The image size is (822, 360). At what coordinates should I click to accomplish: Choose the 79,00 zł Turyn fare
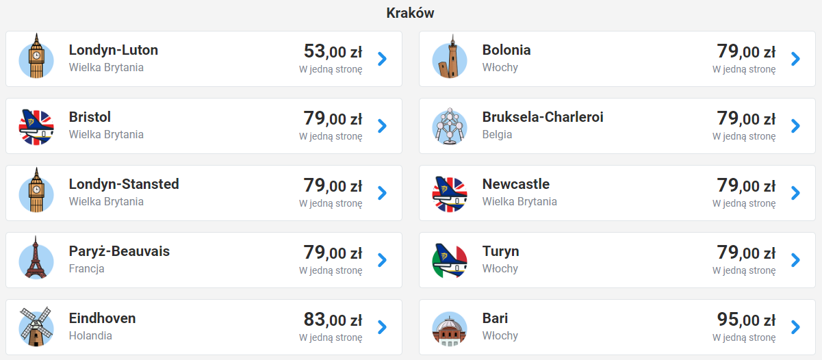coord(746,253)
